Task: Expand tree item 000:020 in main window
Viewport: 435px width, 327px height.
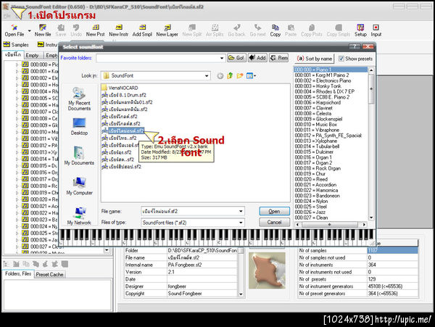Action: pyautogui.click(x=17, y=199)
